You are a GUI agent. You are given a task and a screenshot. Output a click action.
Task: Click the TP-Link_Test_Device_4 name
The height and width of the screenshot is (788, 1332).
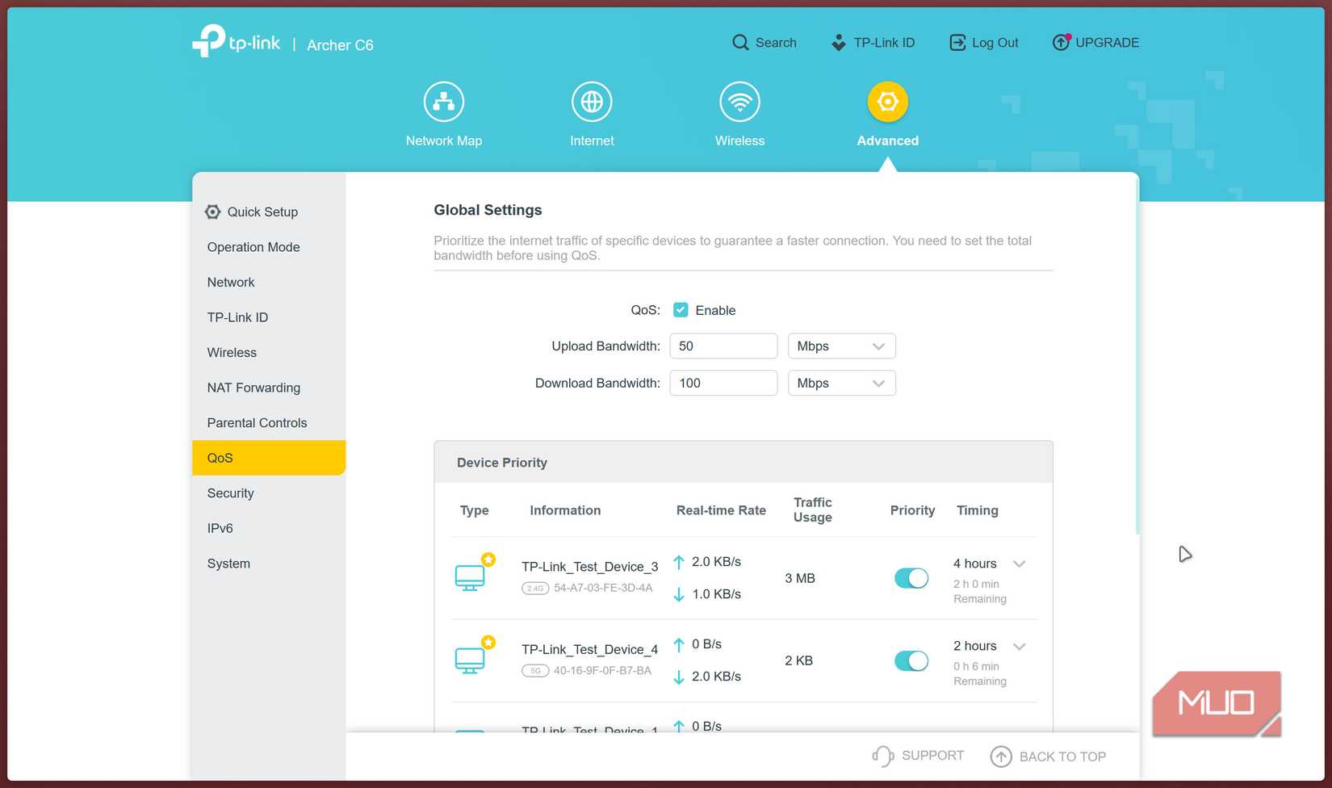pos(590,649)
